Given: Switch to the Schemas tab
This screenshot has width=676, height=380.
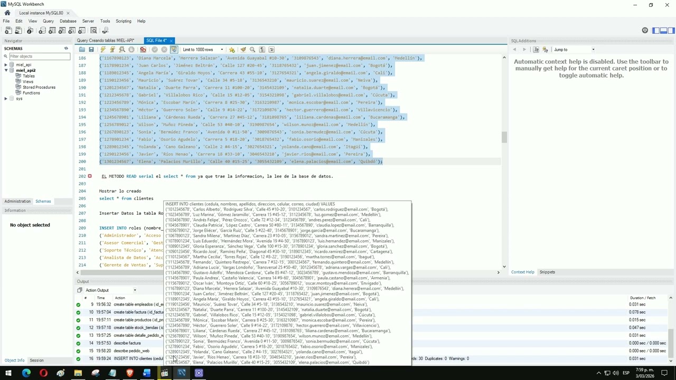Looking at the screenshot, I should click(43, 201).
